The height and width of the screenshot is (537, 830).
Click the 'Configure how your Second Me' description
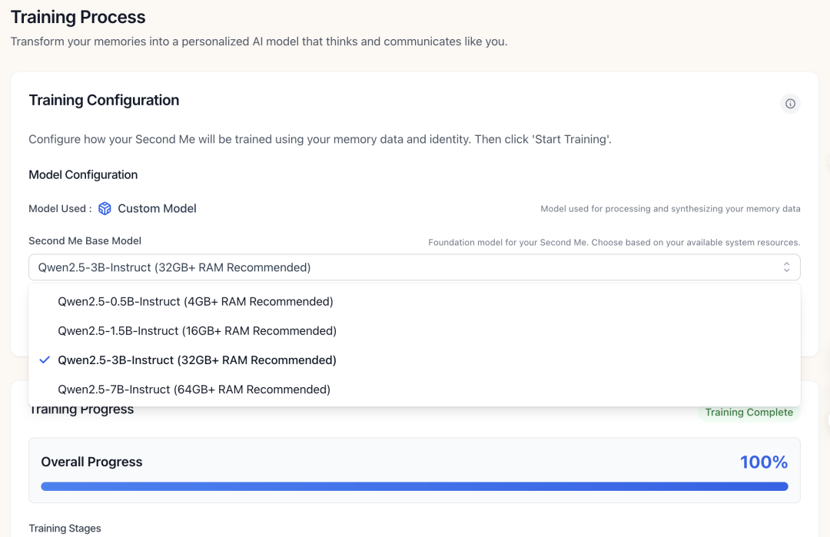pos(320,139)
